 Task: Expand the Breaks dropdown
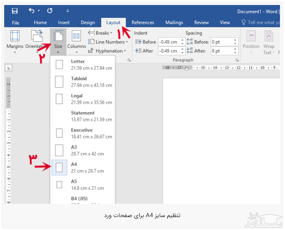coord(100,33)
